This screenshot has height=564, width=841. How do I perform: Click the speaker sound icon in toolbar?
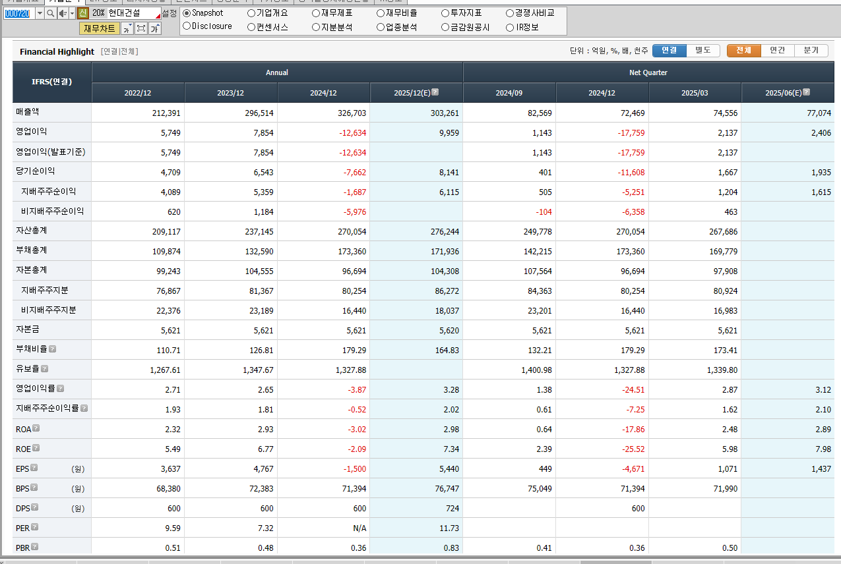click(x=62, y=13)
